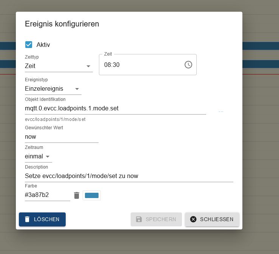Focus the Objekt Identifikation field
Viewport: 279px width, 254px height.
point(115,108)
